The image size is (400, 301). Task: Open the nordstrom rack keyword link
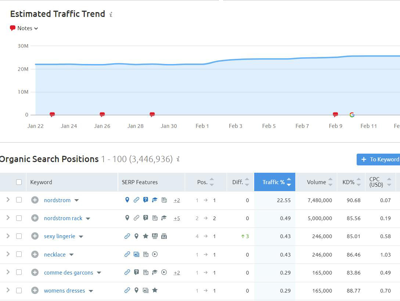click(63, 218)
